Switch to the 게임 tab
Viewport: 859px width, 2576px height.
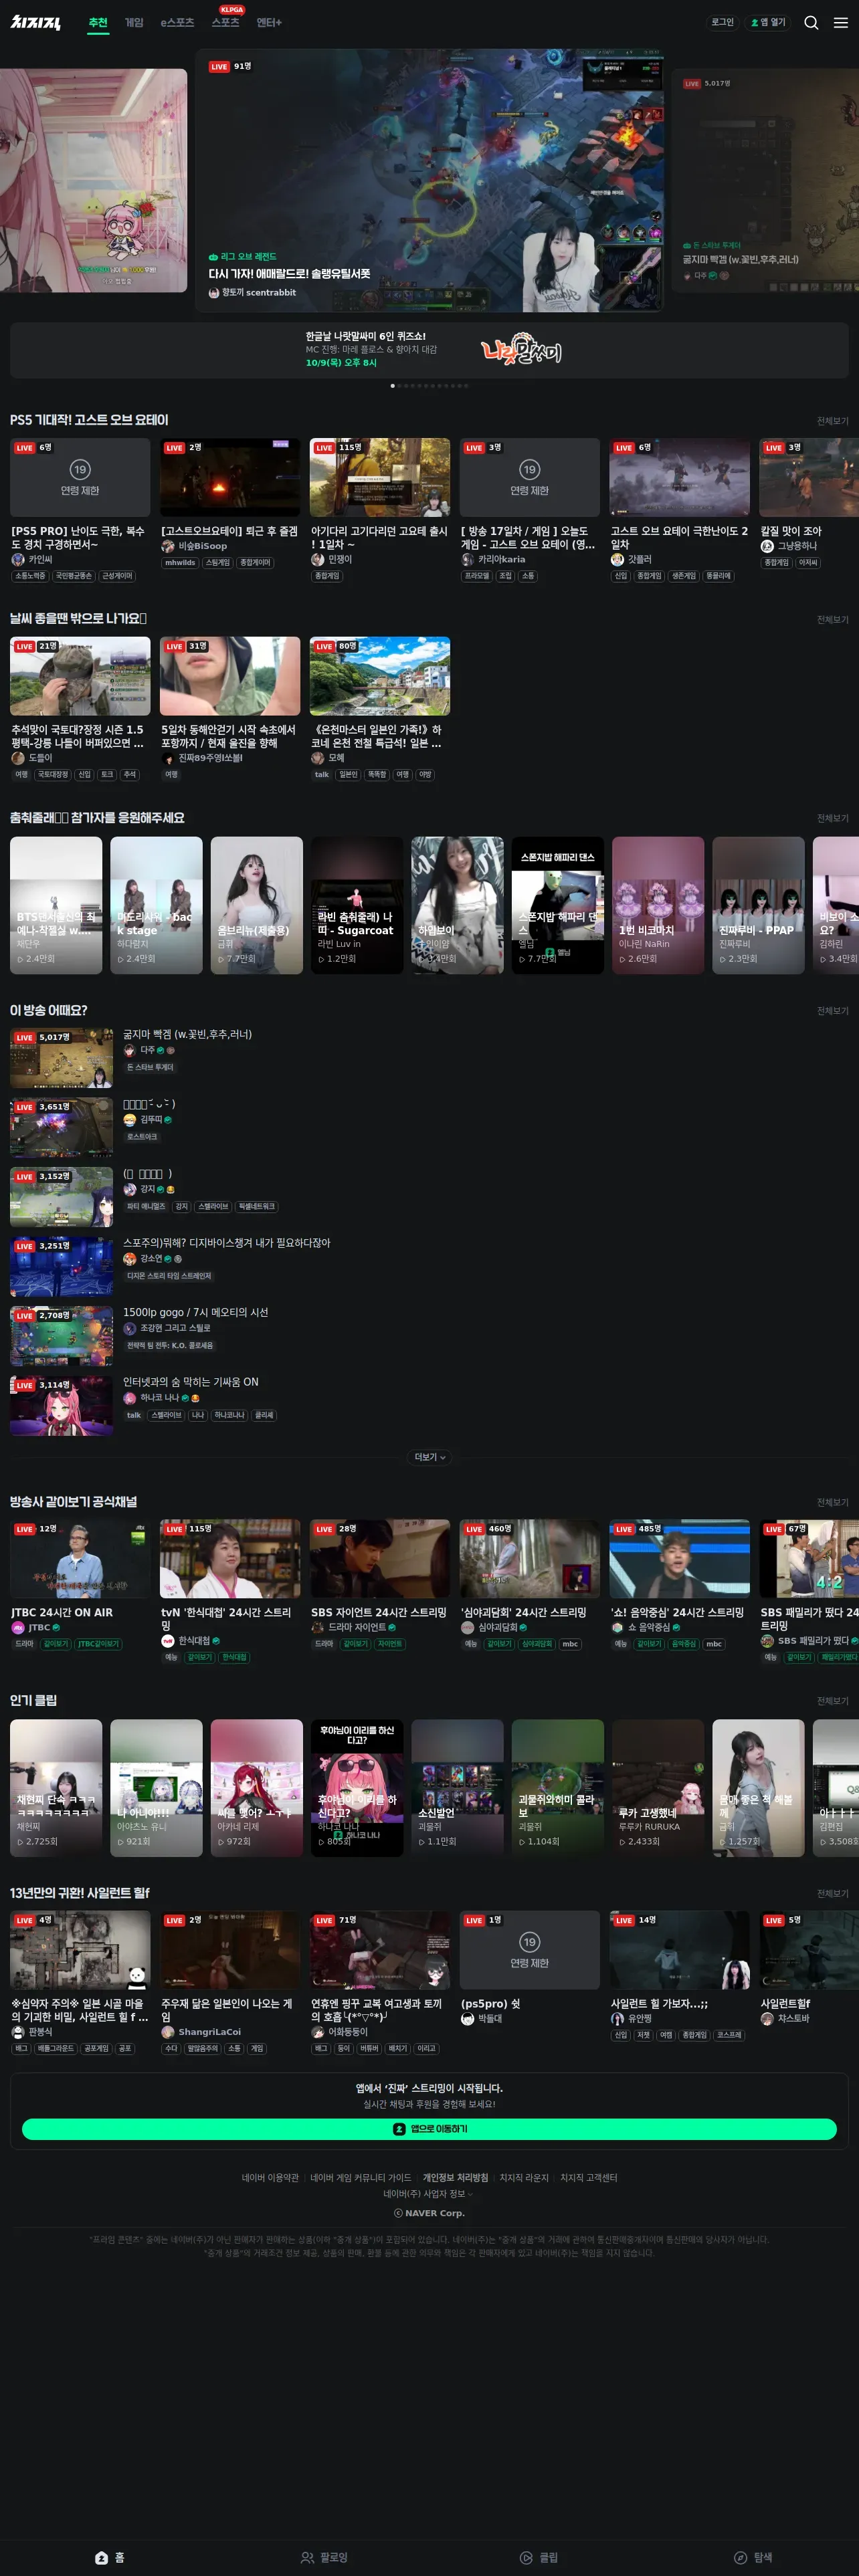tap(134, 22)
